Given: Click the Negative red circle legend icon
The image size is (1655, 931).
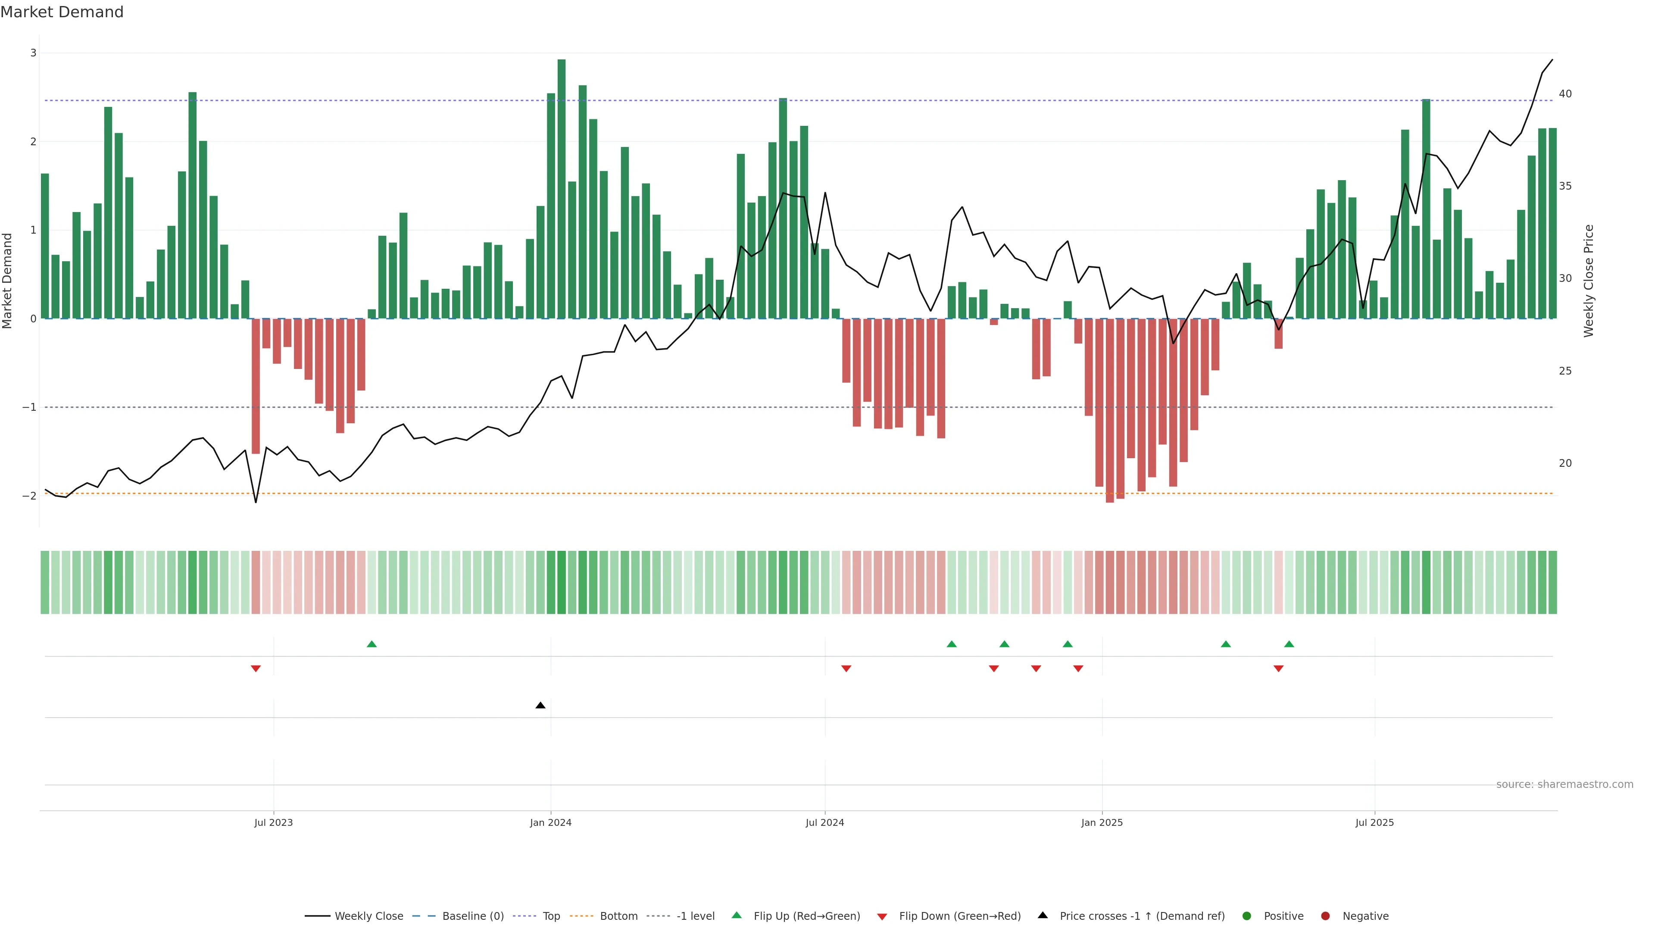Looking at the screenshot, I should coord(1325,916).
